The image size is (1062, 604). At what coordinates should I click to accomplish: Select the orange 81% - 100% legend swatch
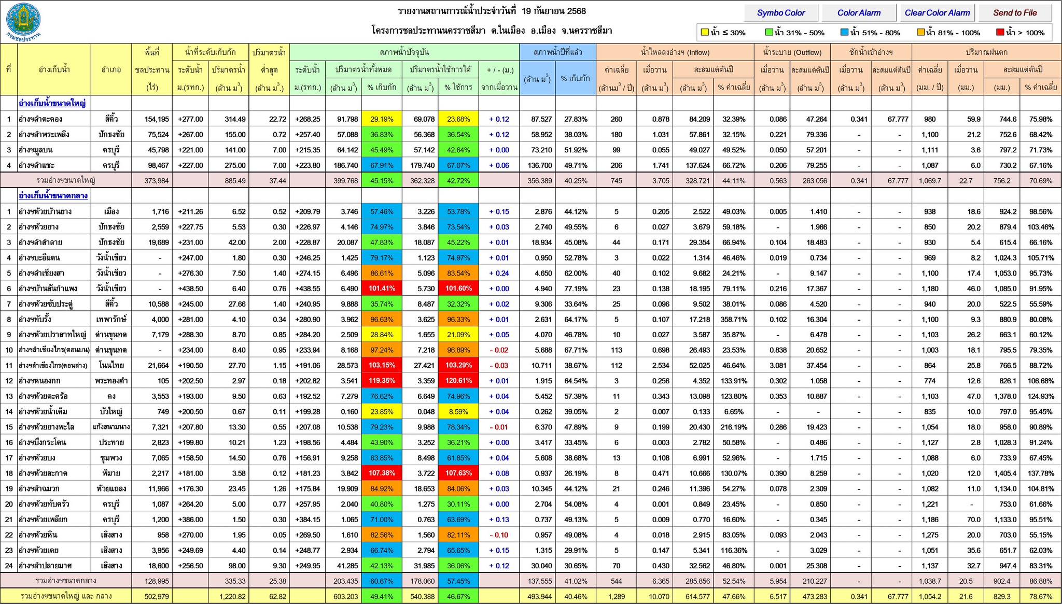coord(920,33)
